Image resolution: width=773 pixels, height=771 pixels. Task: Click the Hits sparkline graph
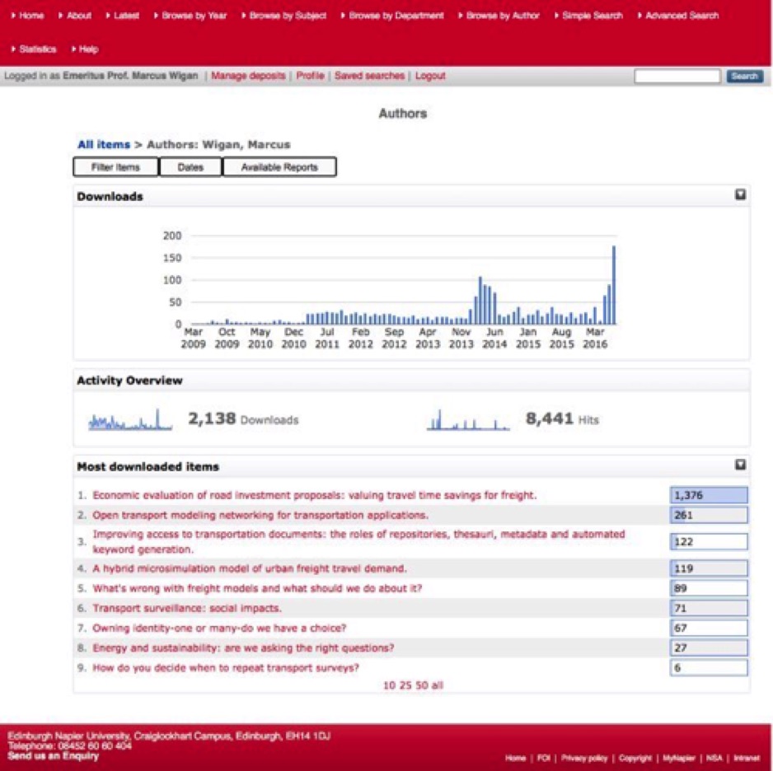coord(467,418)
